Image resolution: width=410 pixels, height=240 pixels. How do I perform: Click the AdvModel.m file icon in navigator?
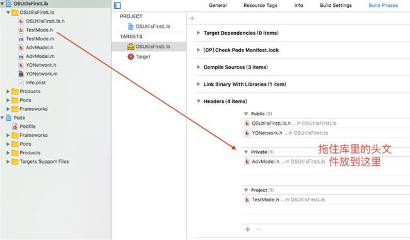pyautogui.click(x=21, y=57)
